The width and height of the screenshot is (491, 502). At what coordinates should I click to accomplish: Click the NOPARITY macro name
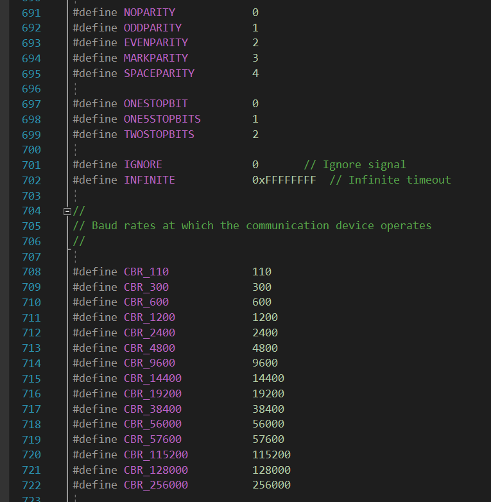150,12
